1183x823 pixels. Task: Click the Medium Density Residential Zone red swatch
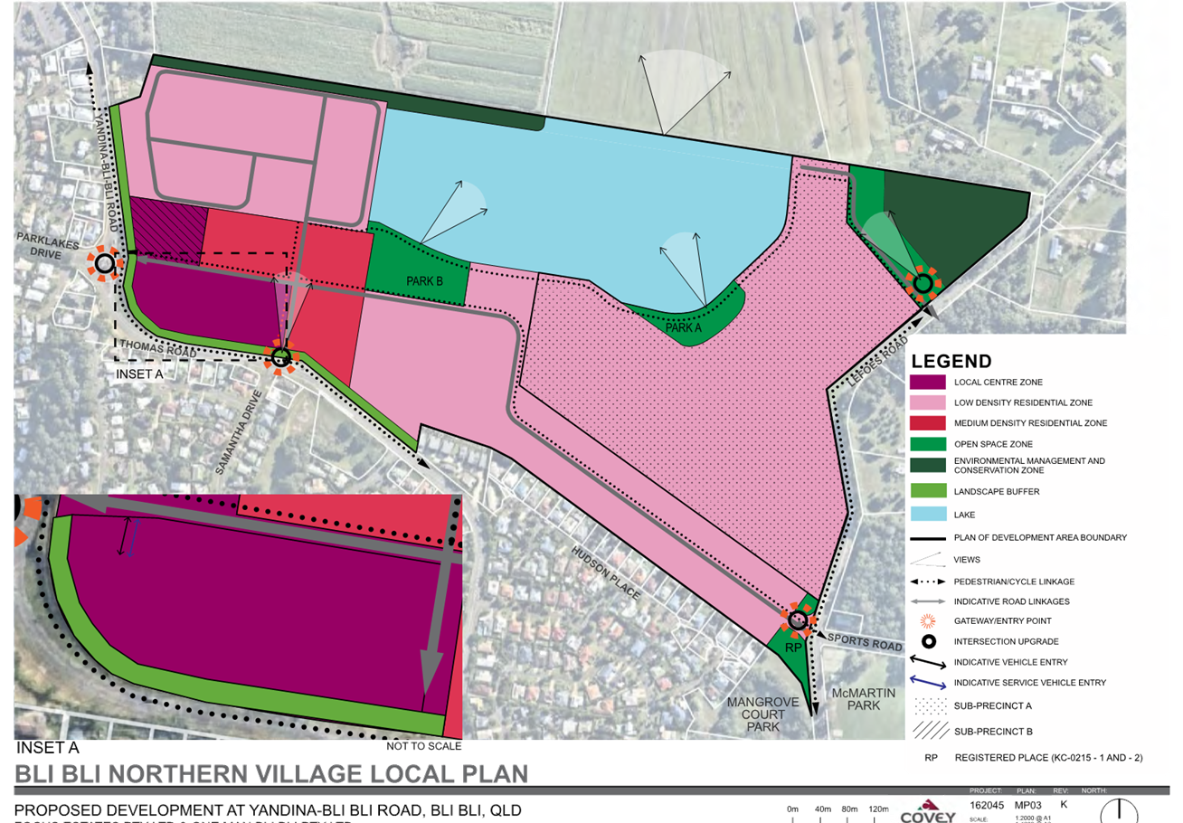[927, 423]
